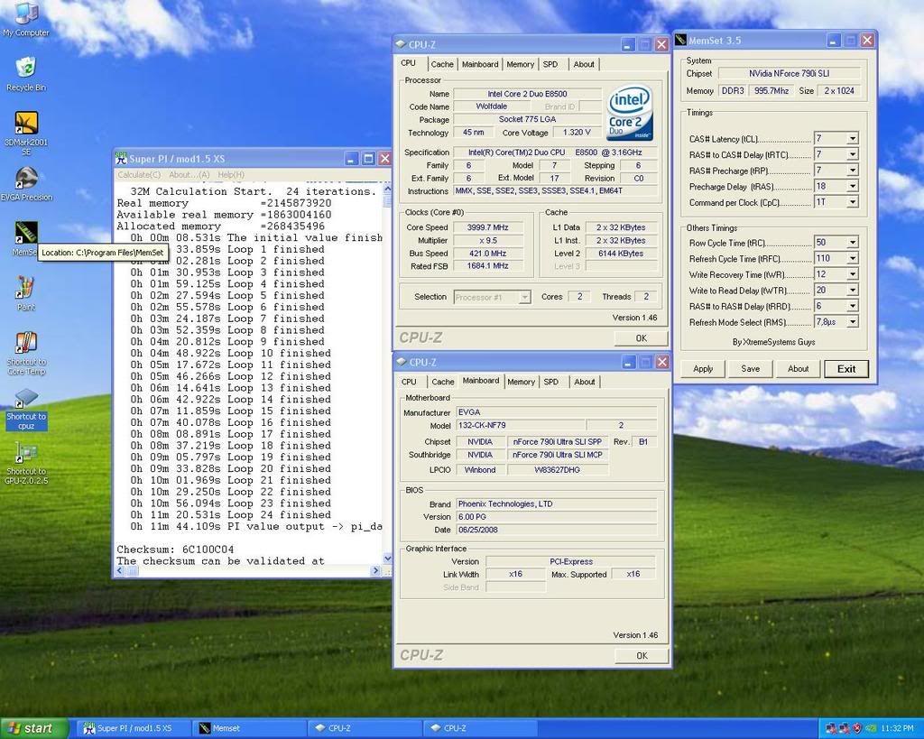Select Shortcut to GPU-Z.0.2.5 icon
Viewport: 924px width, 739px height.
(x=26, y=463)
